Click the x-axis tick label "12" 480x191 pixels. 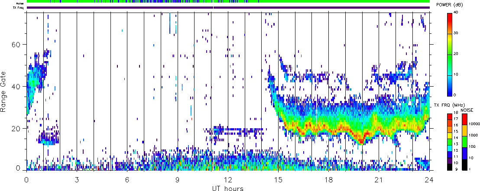click(228, 179)
